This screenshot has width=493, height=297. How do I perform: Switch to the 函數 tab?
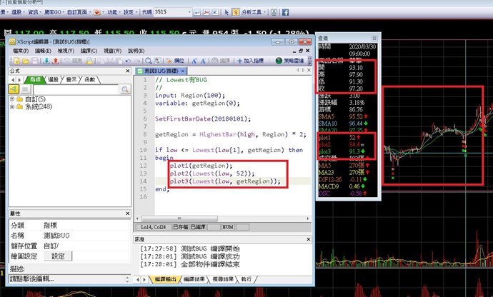coord(91,79)
